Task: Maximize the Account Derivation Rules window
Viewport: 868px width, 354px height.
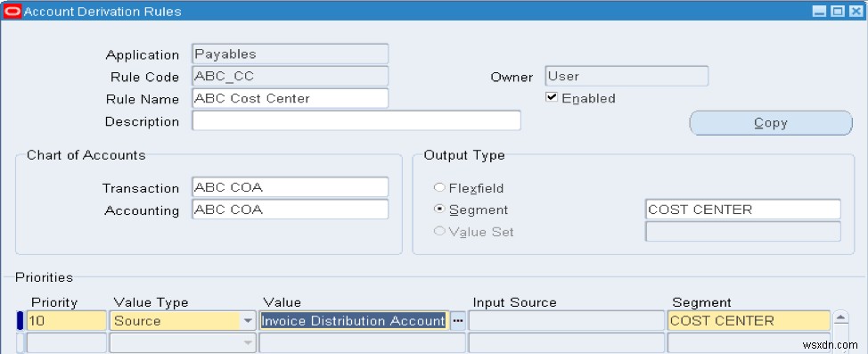Action: 838,11
